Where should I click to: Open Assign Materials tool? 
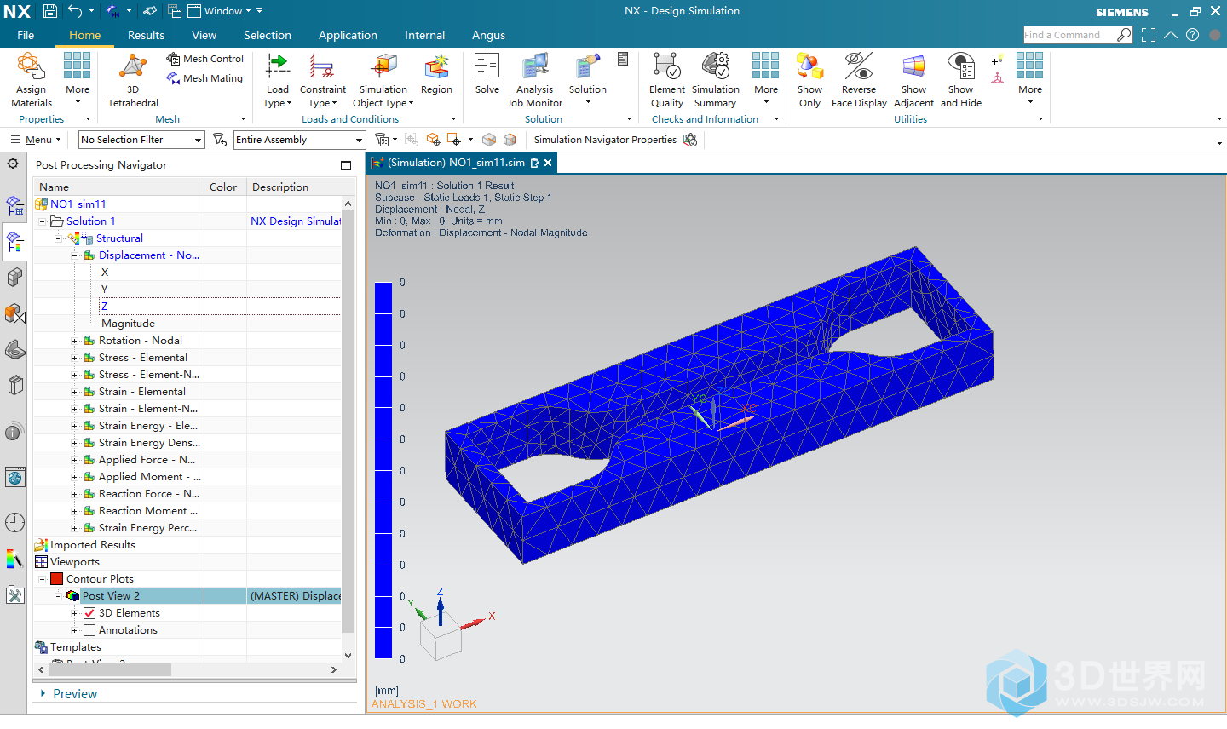31,80
